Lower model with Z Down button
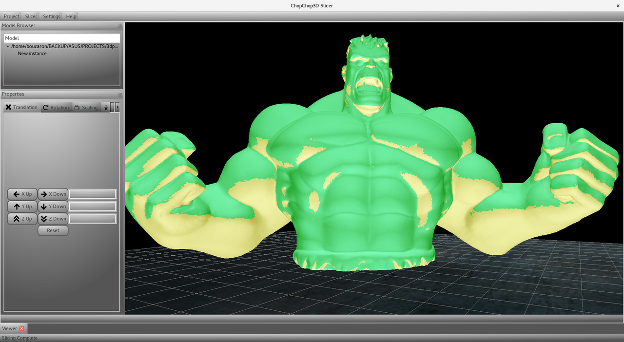 pos(53,219)
